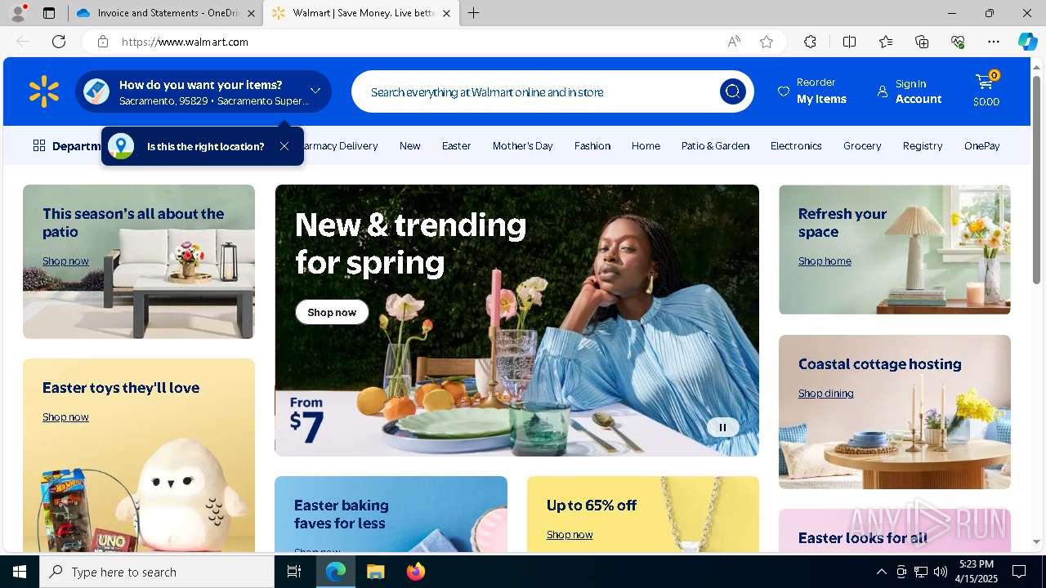This screenshot has width=1046, height=588.
Task: Click the Walmart spark logo
Action: [44, 91]
